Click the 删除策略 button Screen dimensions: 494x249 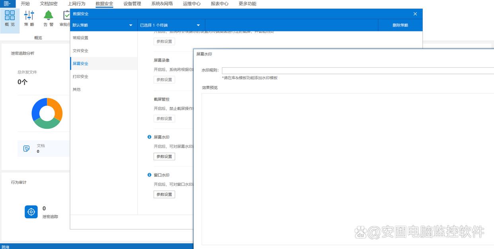pyautogui.click(x=400, y=25)
